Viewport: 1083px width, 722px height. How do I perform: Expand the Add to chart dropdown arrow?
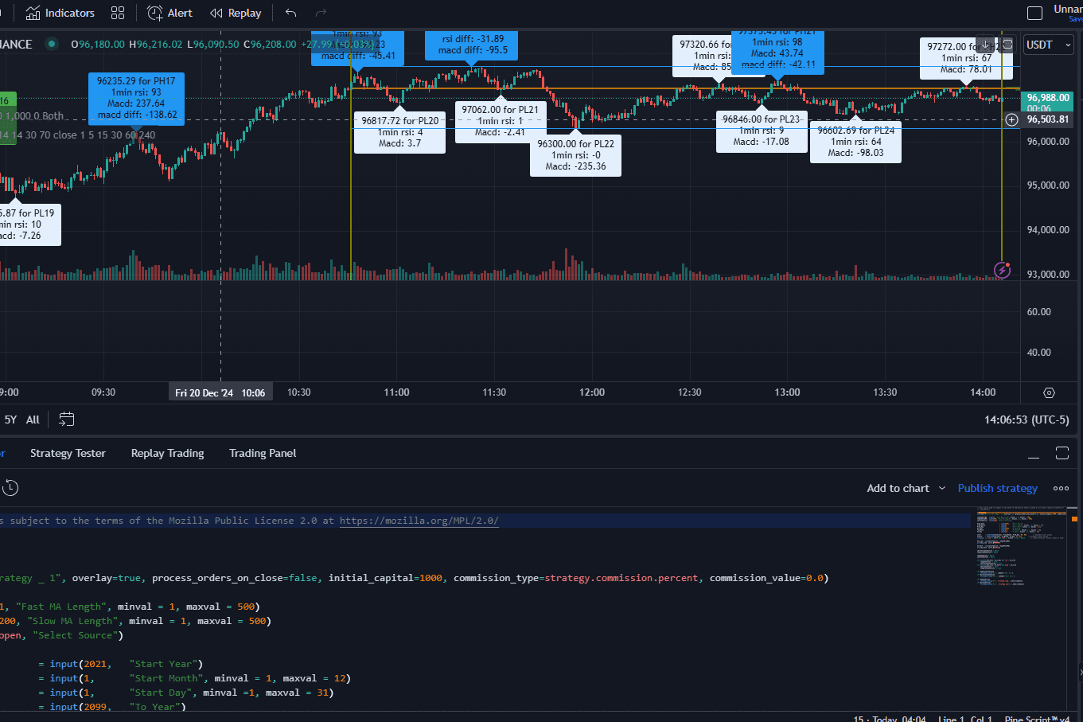coord(942,488)
